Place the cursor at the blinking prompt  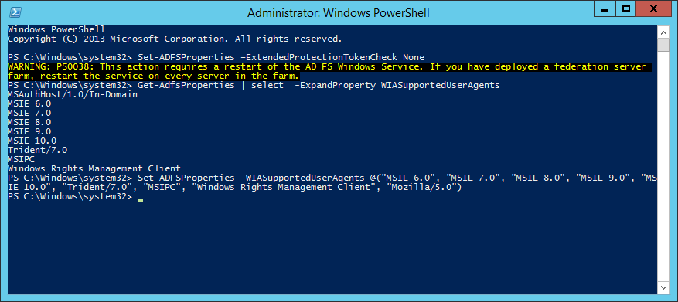tap(140, 198)
